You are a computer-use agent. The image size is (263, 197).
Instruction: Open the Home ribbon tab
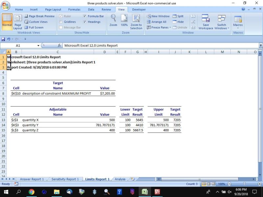pyautogui.click(x=19, y=10)
